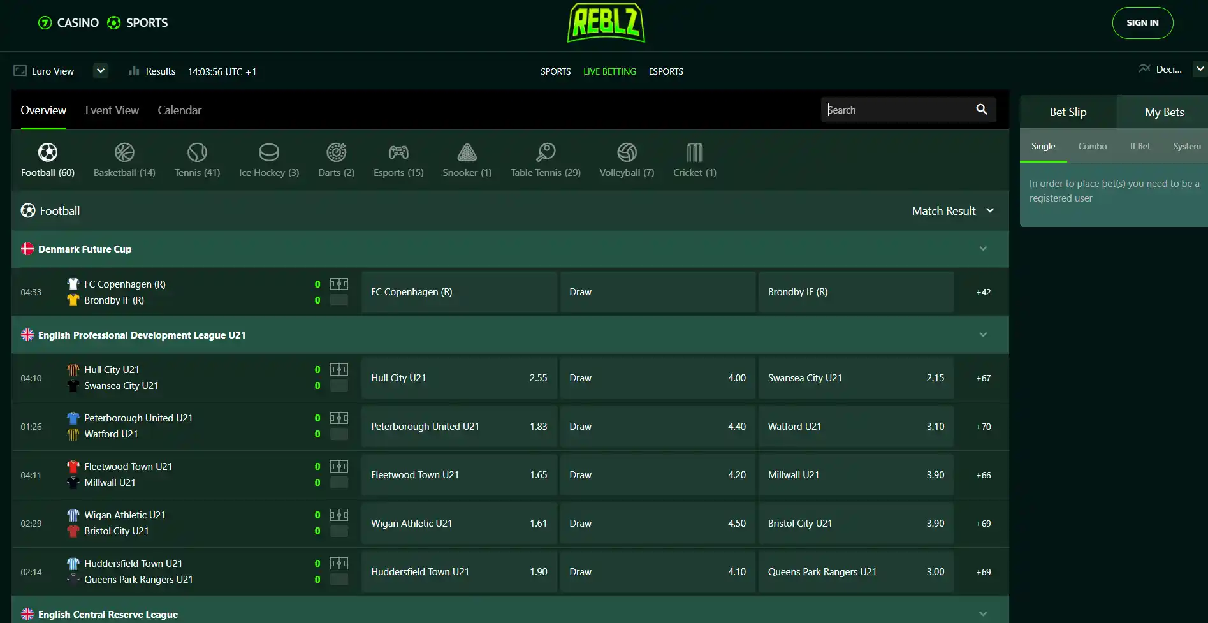Select the Combo bet type tab

tap(1092, 146)
